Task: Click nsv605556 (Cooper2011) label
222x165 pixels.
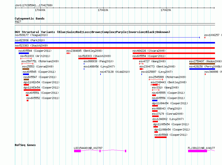Action: pos(168,98)
